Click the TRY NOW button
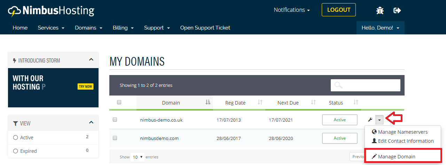 (x=85, y=86)
